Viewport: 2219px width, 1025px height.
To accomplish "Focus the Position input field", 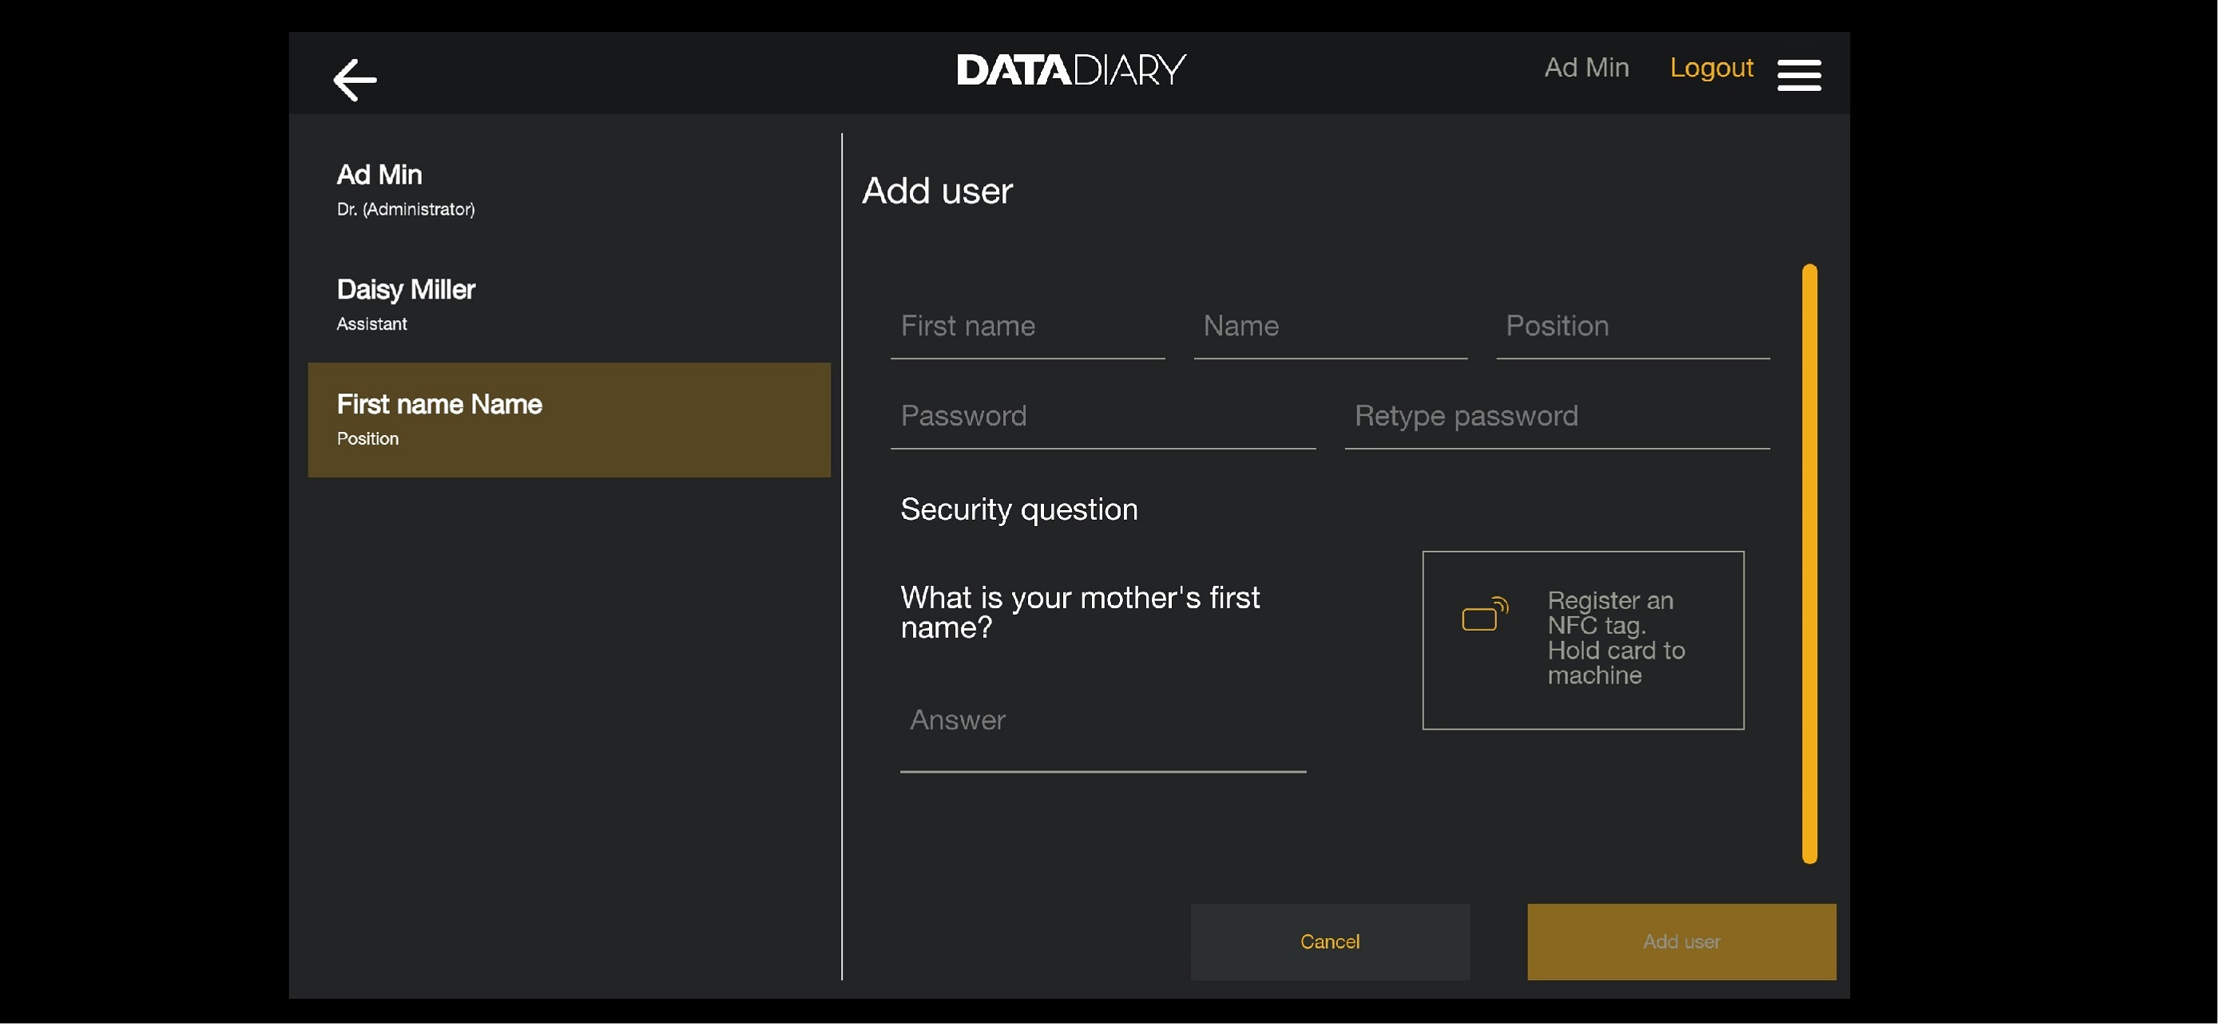I will pos(1633,327).
